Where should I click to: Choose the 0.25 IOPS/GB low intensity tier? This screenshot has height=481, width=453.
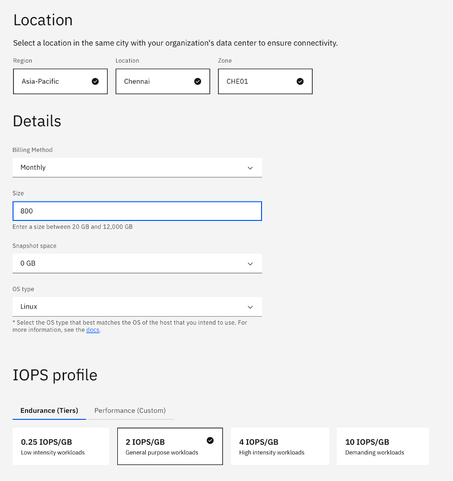(x=61, y=446)
